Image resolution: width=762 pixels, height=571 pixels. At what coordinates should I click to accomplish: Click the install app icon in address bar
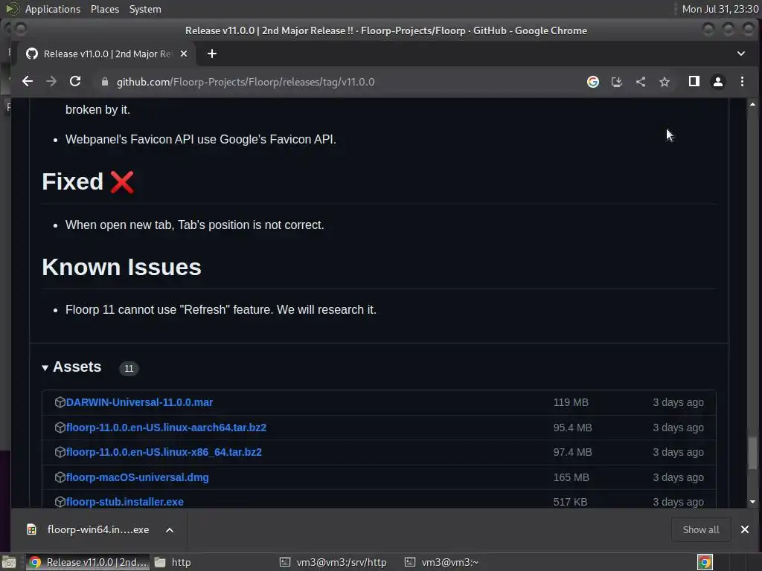point(617,82)
